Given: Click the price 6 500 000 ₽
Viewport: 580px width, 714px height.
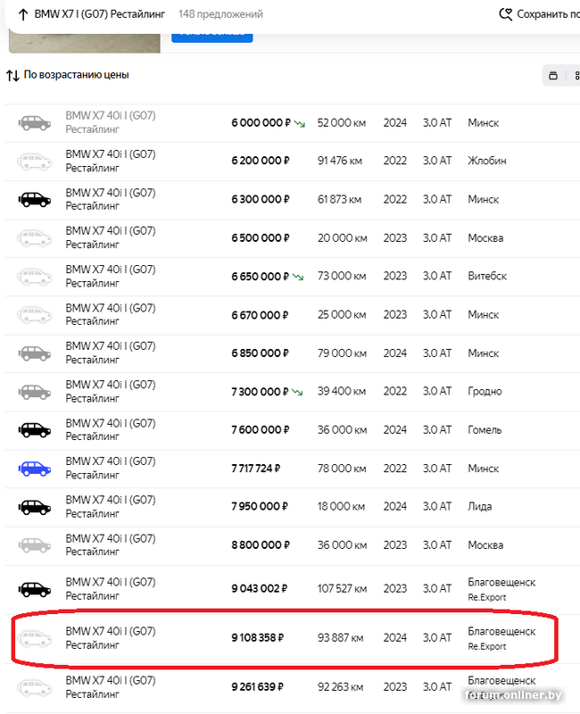Looking at the screenshot, I should click(x=261, y=238).
